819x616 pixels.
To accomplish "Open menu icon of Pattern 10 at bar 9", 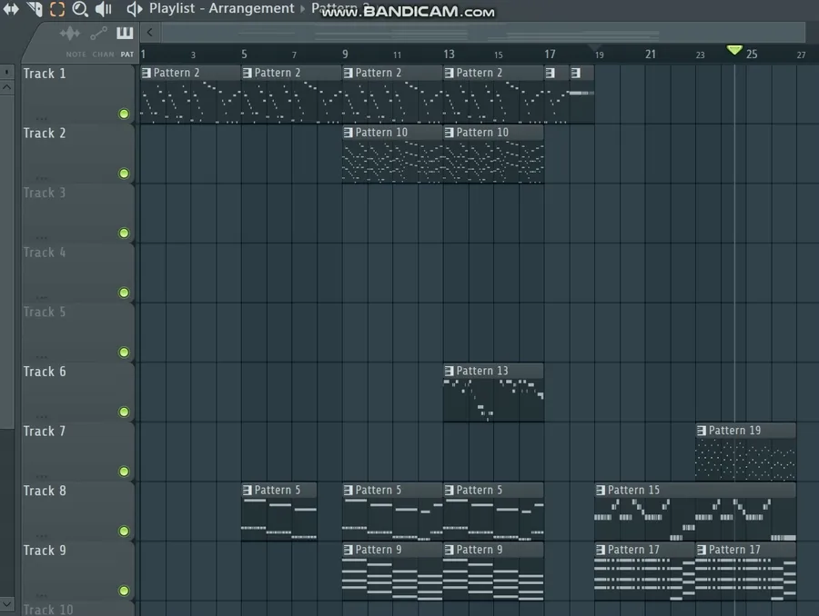I will click(x=348, y=133).
